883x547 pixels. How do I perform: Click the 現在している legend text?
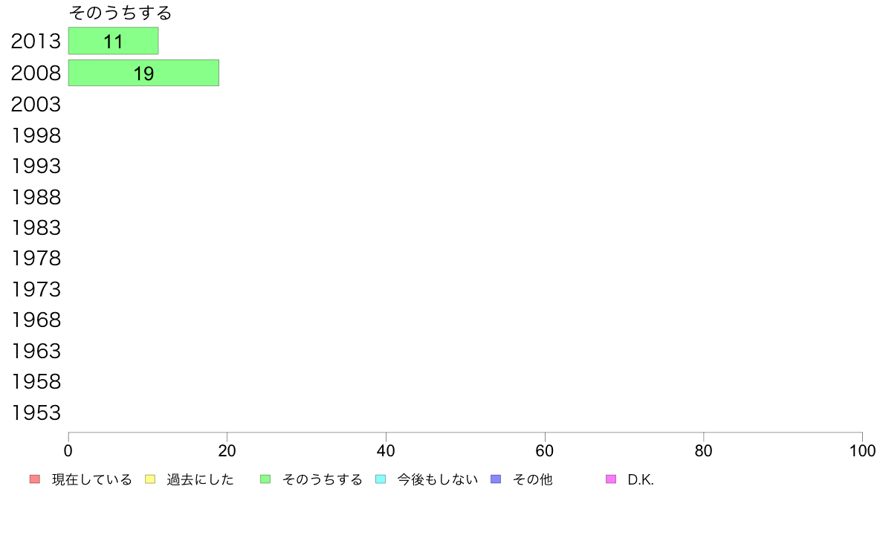tap(91, 479)
